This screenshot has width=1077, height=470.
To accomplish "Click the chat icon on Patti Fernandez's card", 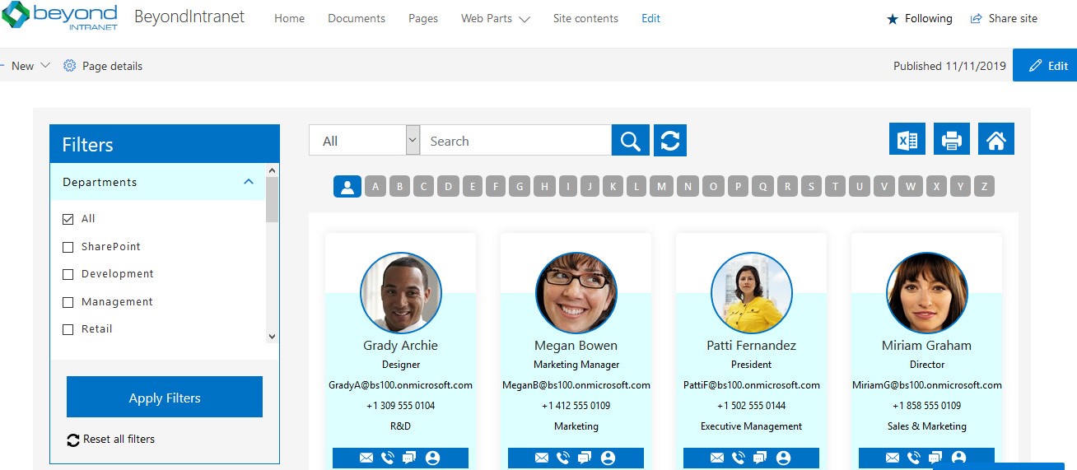I will [x=760, y=458].
